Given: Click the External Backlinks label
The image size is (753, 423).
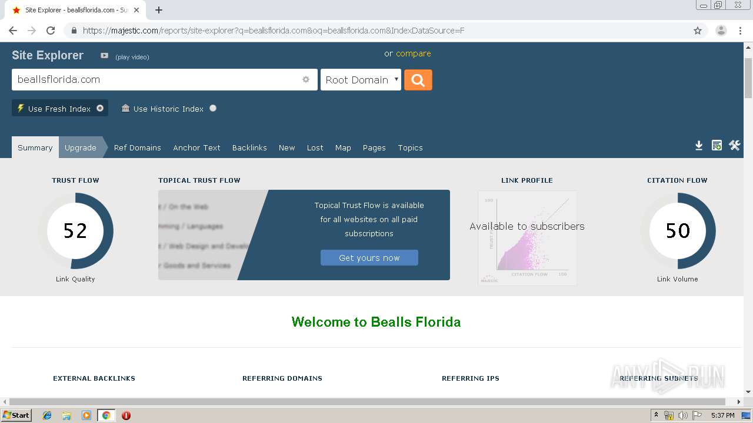Looking at the screenshot, I should tap(94, 378).
